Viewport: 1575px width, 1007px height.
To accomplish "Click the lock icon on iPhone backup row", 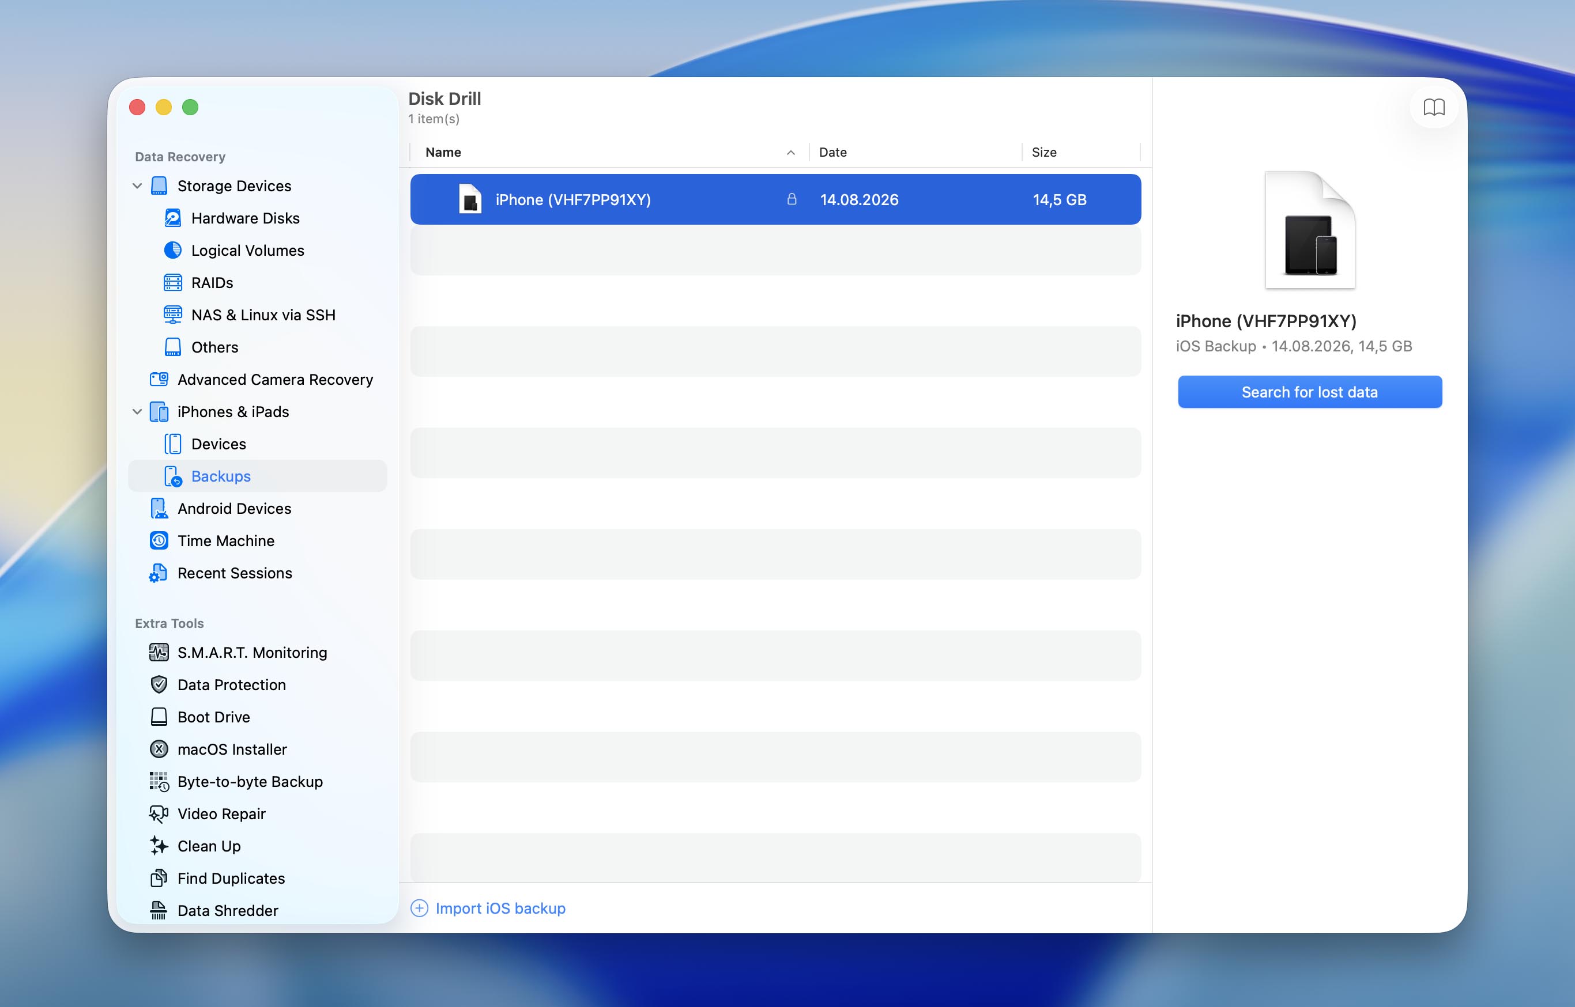I will 792,199.
